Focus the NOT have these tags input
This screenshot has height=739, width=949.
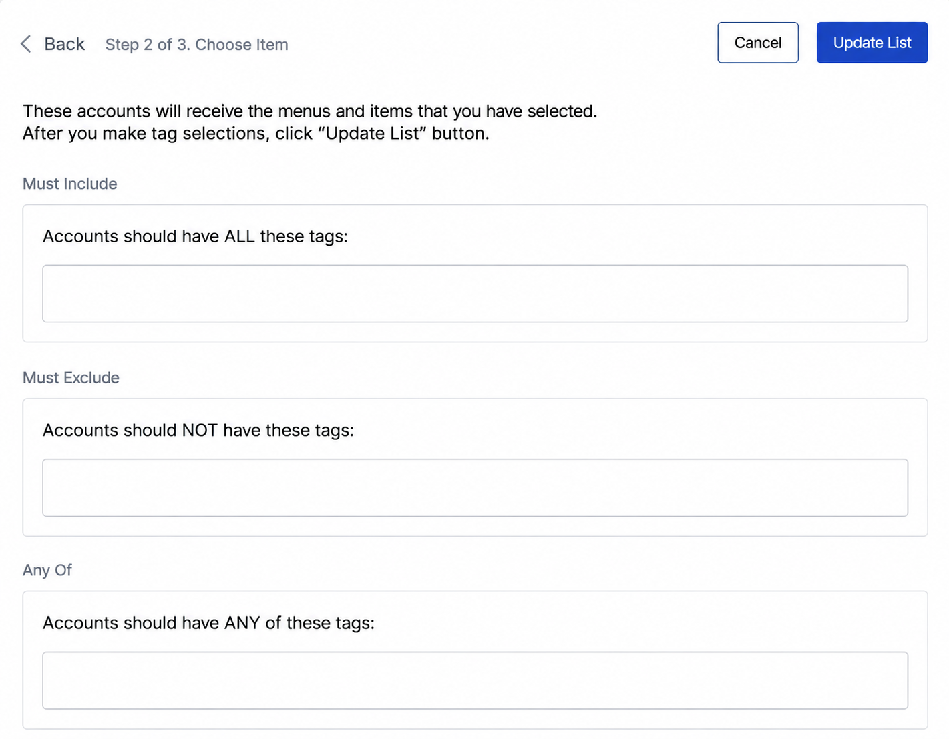point(475,487)
